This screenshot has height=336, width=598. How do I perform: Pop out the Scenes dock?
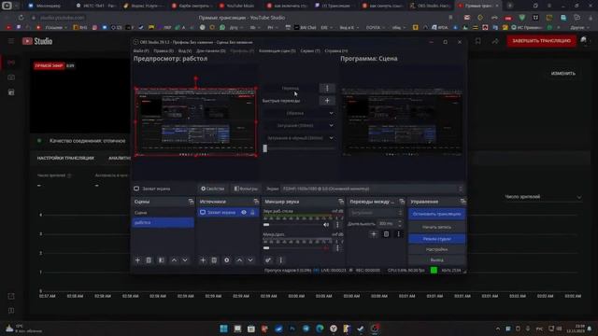coord(191,202)
